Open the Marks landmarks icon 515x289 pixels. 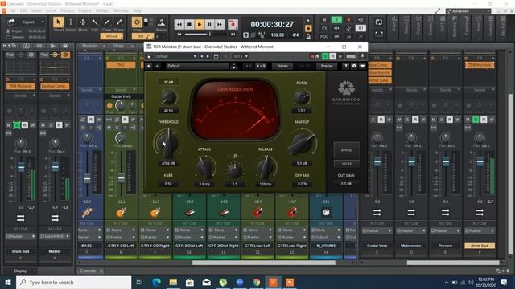point(161,23)
